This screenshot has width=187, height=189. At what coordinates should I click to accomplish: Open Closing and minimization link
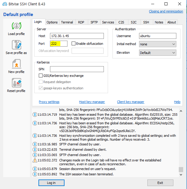click(x=166, y=11)
